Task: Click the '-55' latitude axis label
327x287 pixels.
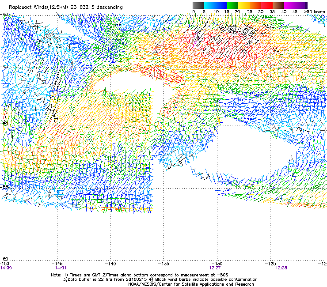Action: pyautogui.click(x=4, y=187)
